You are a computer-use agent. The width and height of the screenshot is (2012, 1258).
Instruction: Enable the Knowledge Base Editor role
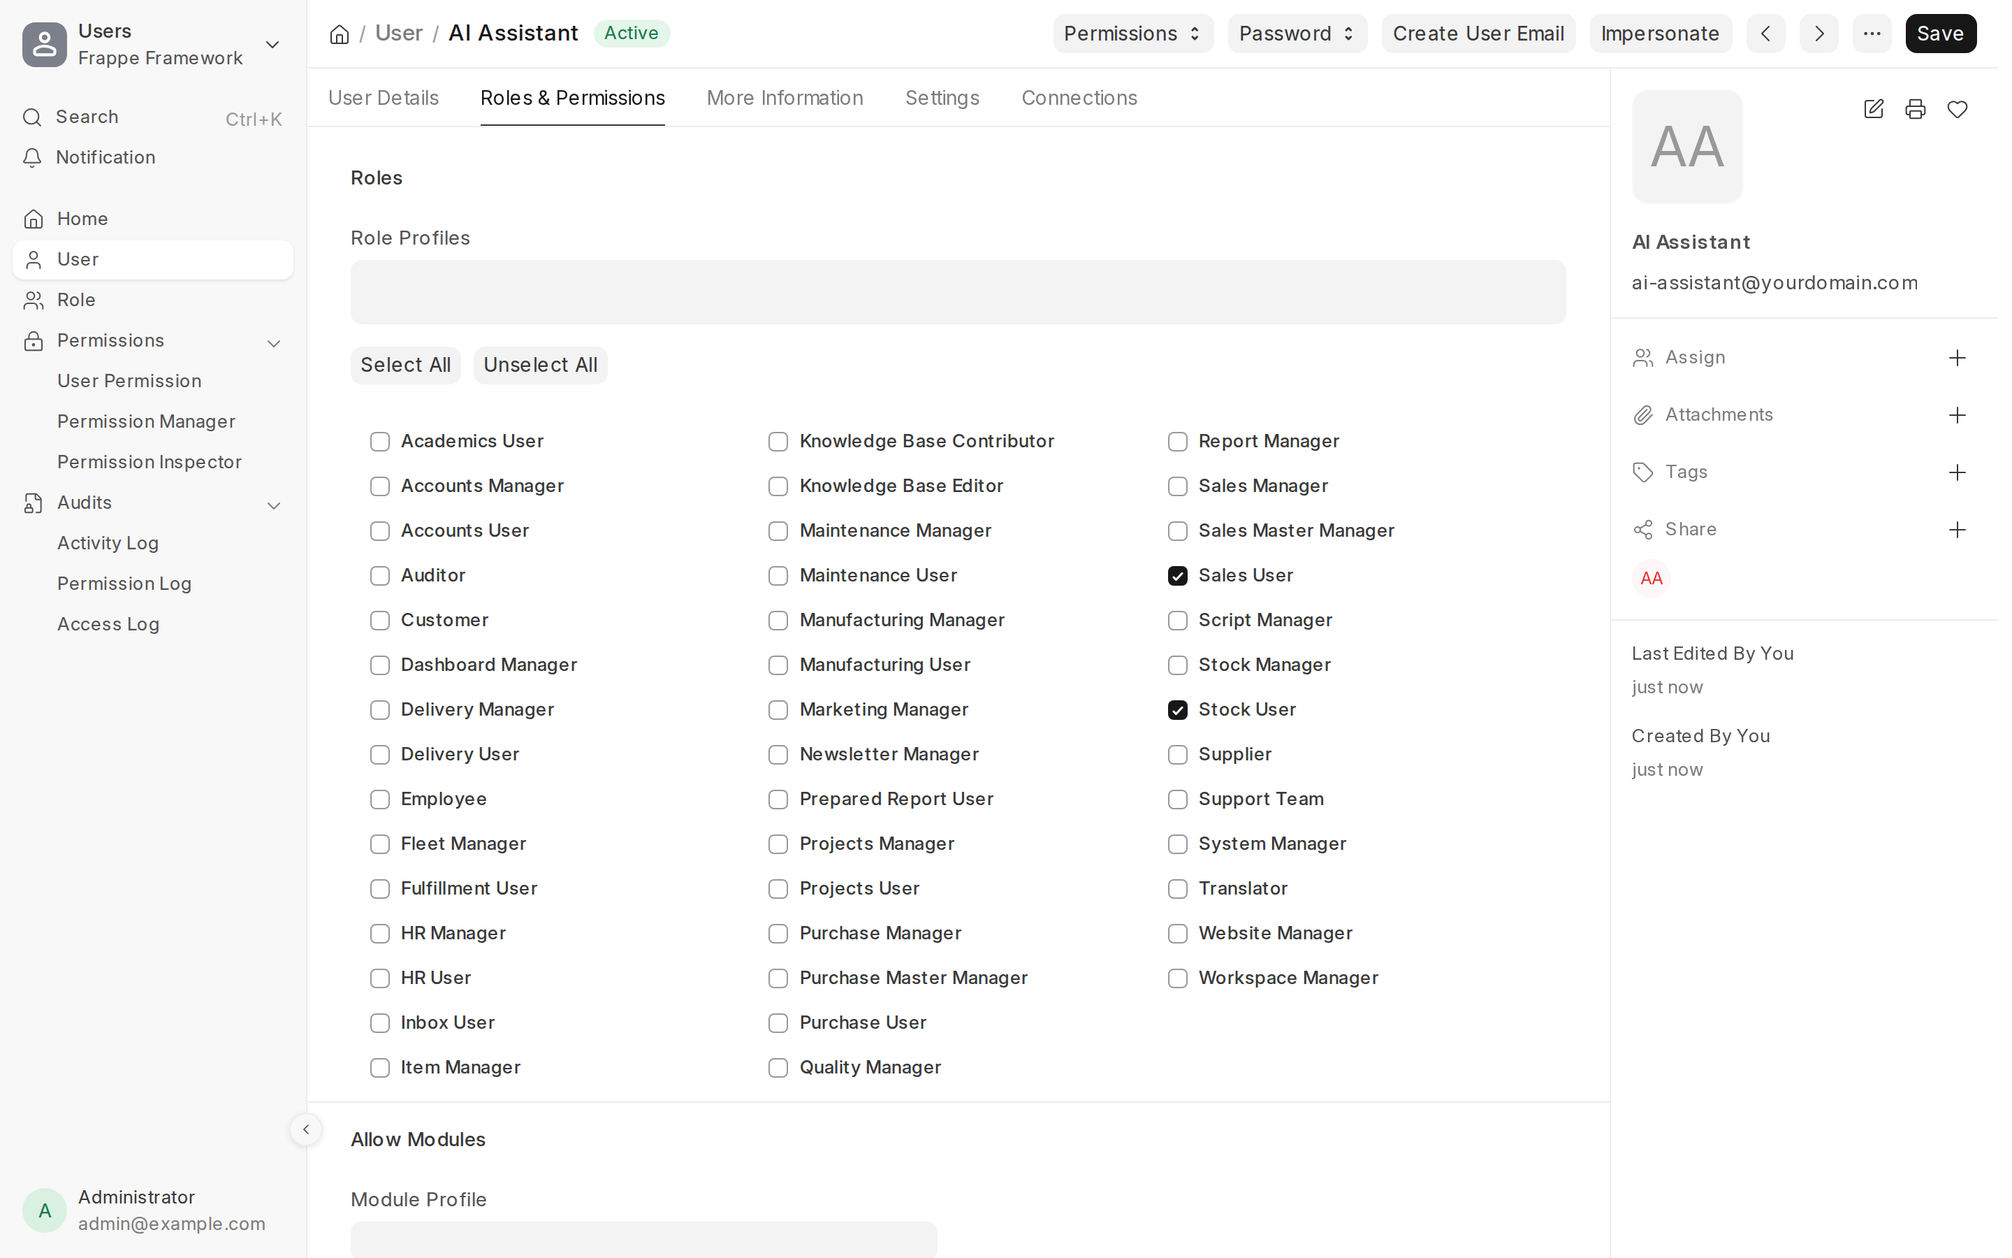click(x=778, y=486)
